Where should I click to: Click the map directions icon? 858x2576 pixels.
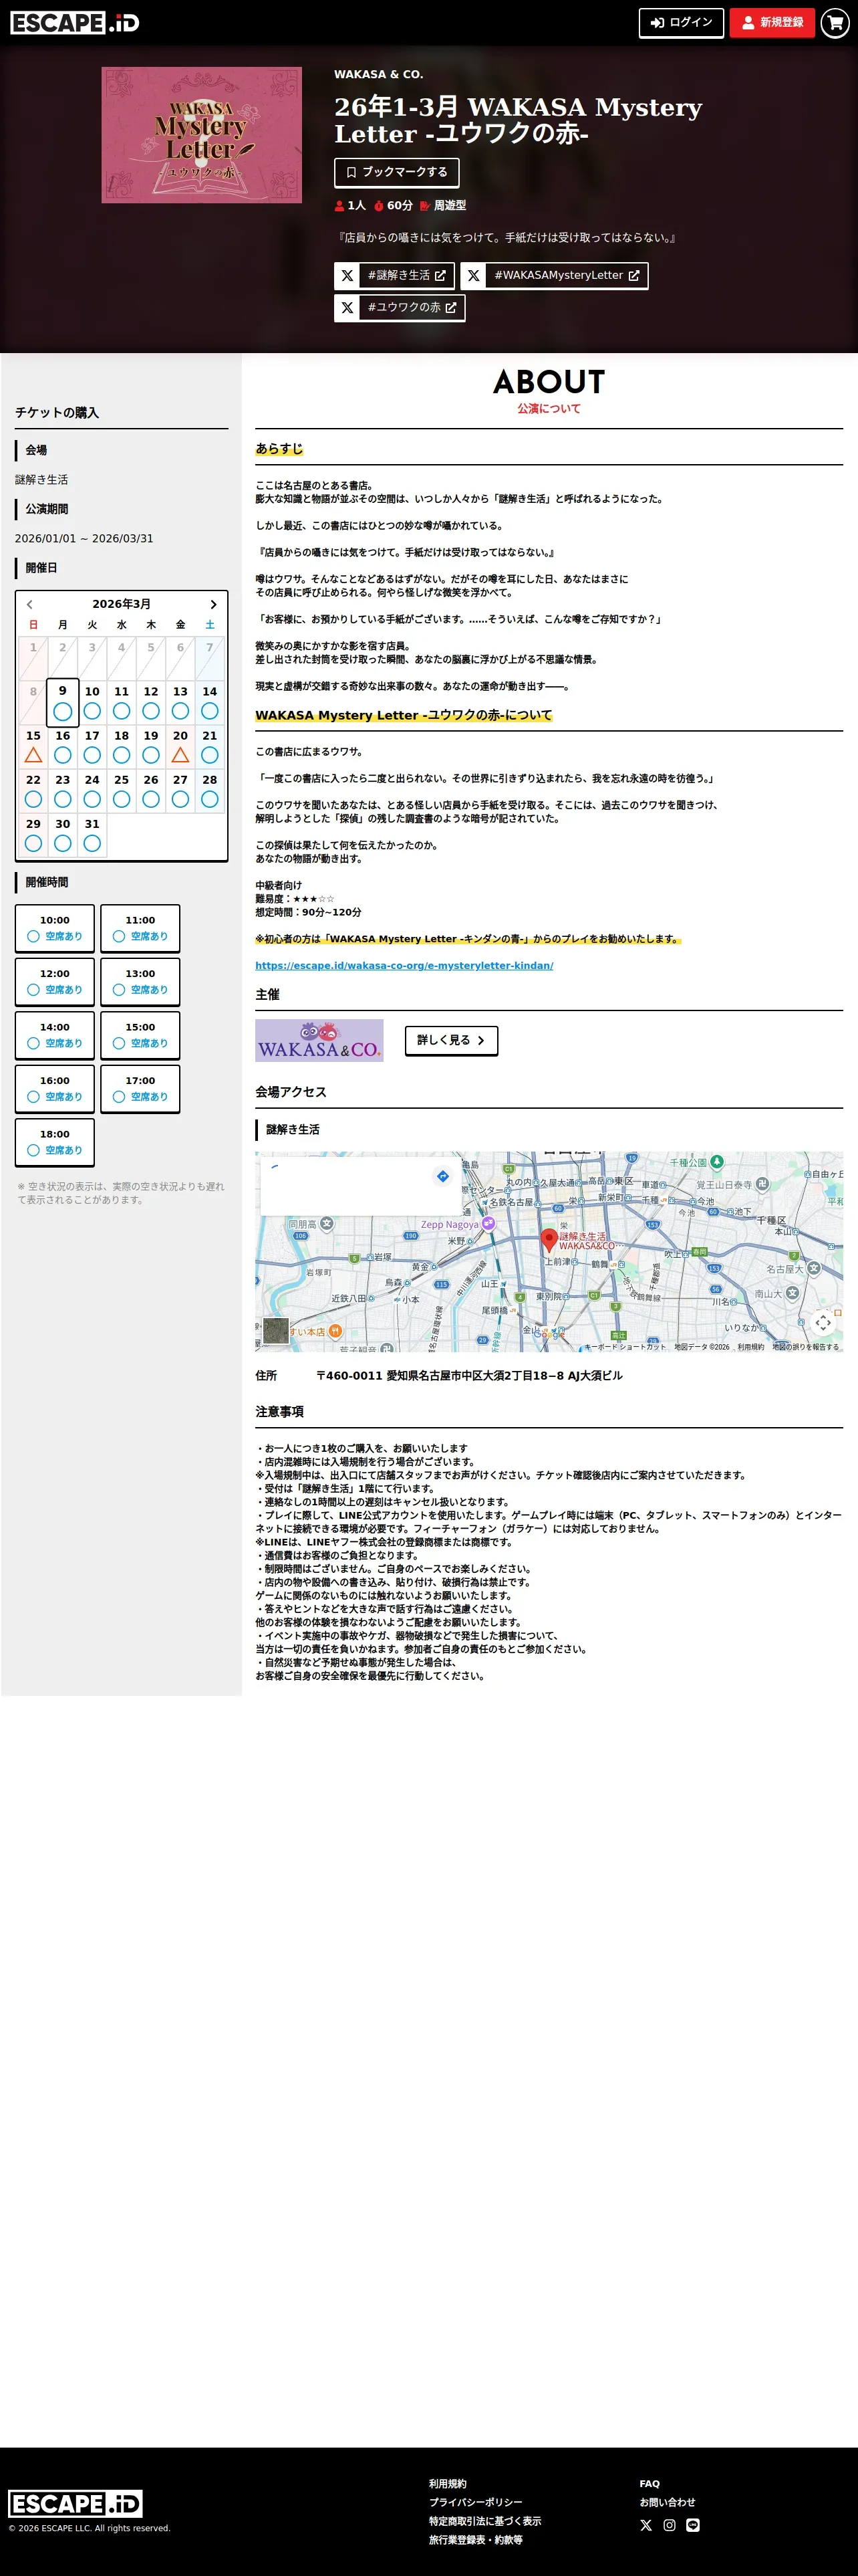[442, 1176]
